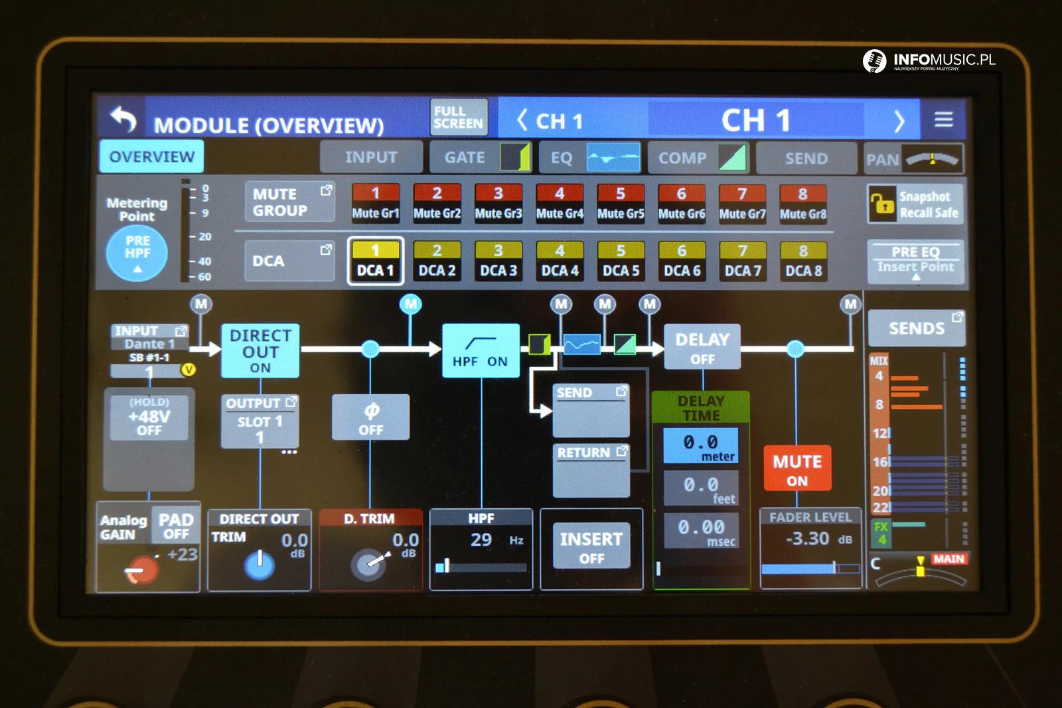1062x708 pixels.
Task: Open the insert RETURN popup
Action: [591, 470]
